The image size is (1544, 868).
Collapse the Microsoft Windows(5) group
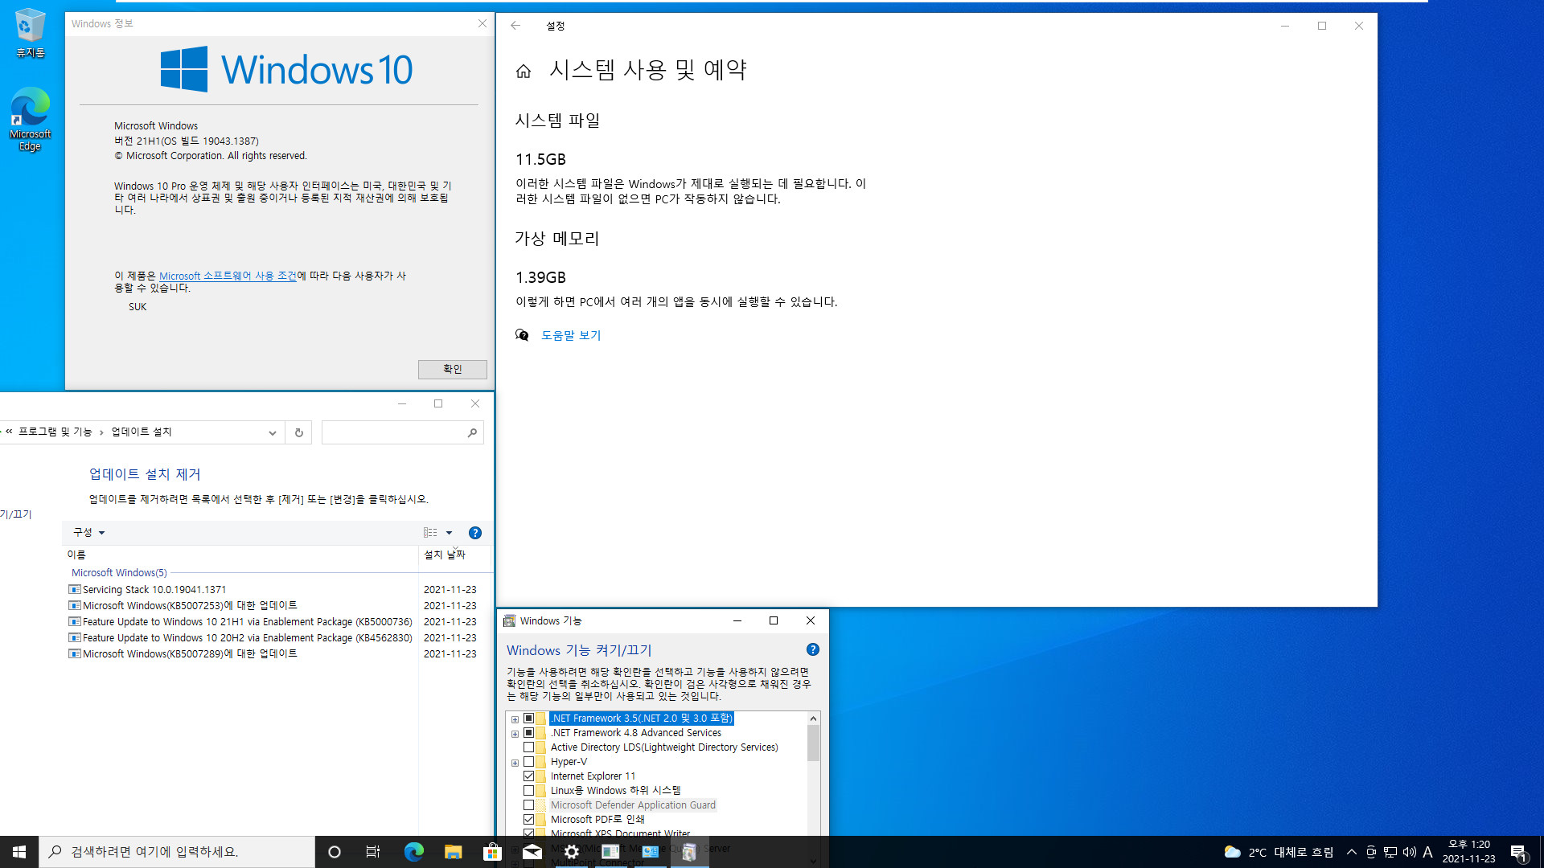tap(119, 573)
